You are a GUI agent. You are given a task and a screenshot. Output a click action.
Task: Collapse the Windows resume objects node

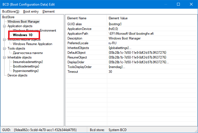point(4,39)
